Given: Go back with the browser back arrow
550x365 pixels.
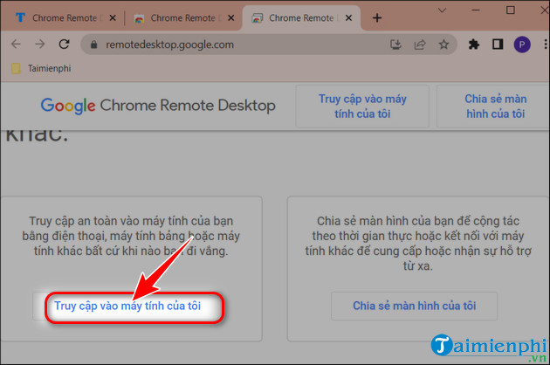Looking at the screenshot, I should click(16, 45).
